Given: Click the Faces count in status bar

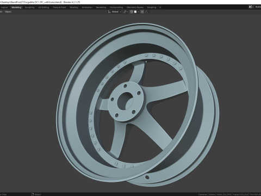Looking at the screenshot, I should point(240,194).
